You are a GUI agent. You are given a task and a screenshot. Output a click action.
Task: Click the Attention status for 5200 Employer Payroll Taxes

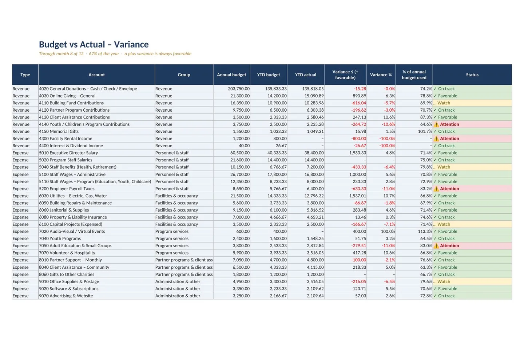(472, 189)
